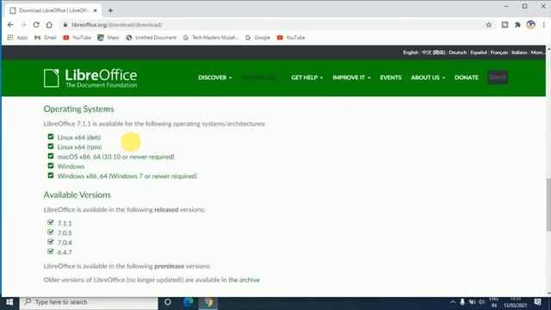This screenshot has width=551, height=310.
Task: Open the 'in the archive' link
Action: (240, 280)
